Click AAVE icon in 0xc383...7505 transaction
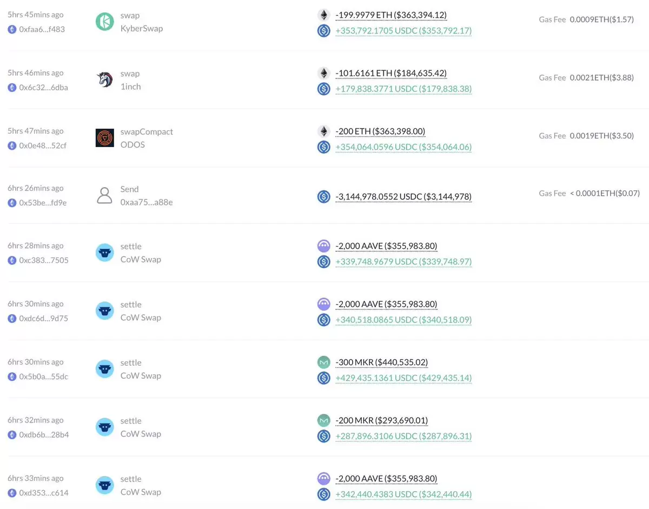 tap(323, 246)
